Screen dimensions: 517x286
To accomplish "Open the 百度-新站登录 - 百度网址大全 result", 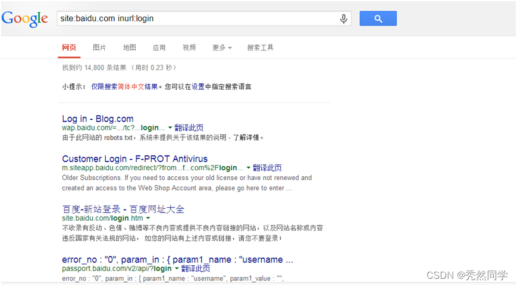I will click(123, 209).
